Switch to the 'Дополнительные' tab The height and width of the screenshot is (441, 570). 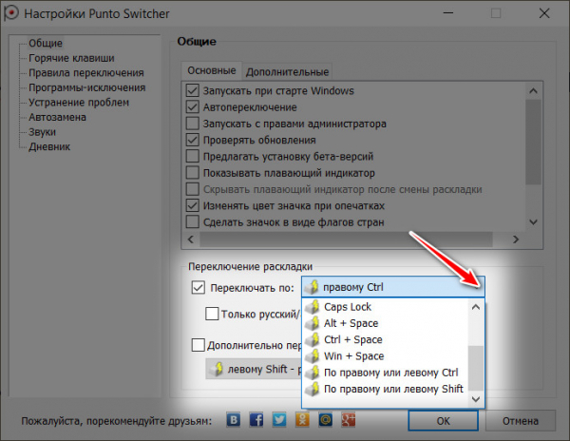pos(287,72)
